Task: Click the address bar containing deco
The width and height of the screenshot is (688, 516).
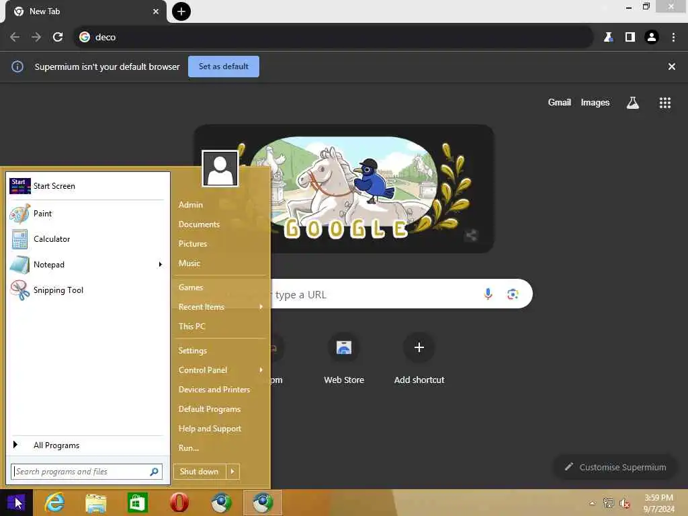Action: click(333, 38)
